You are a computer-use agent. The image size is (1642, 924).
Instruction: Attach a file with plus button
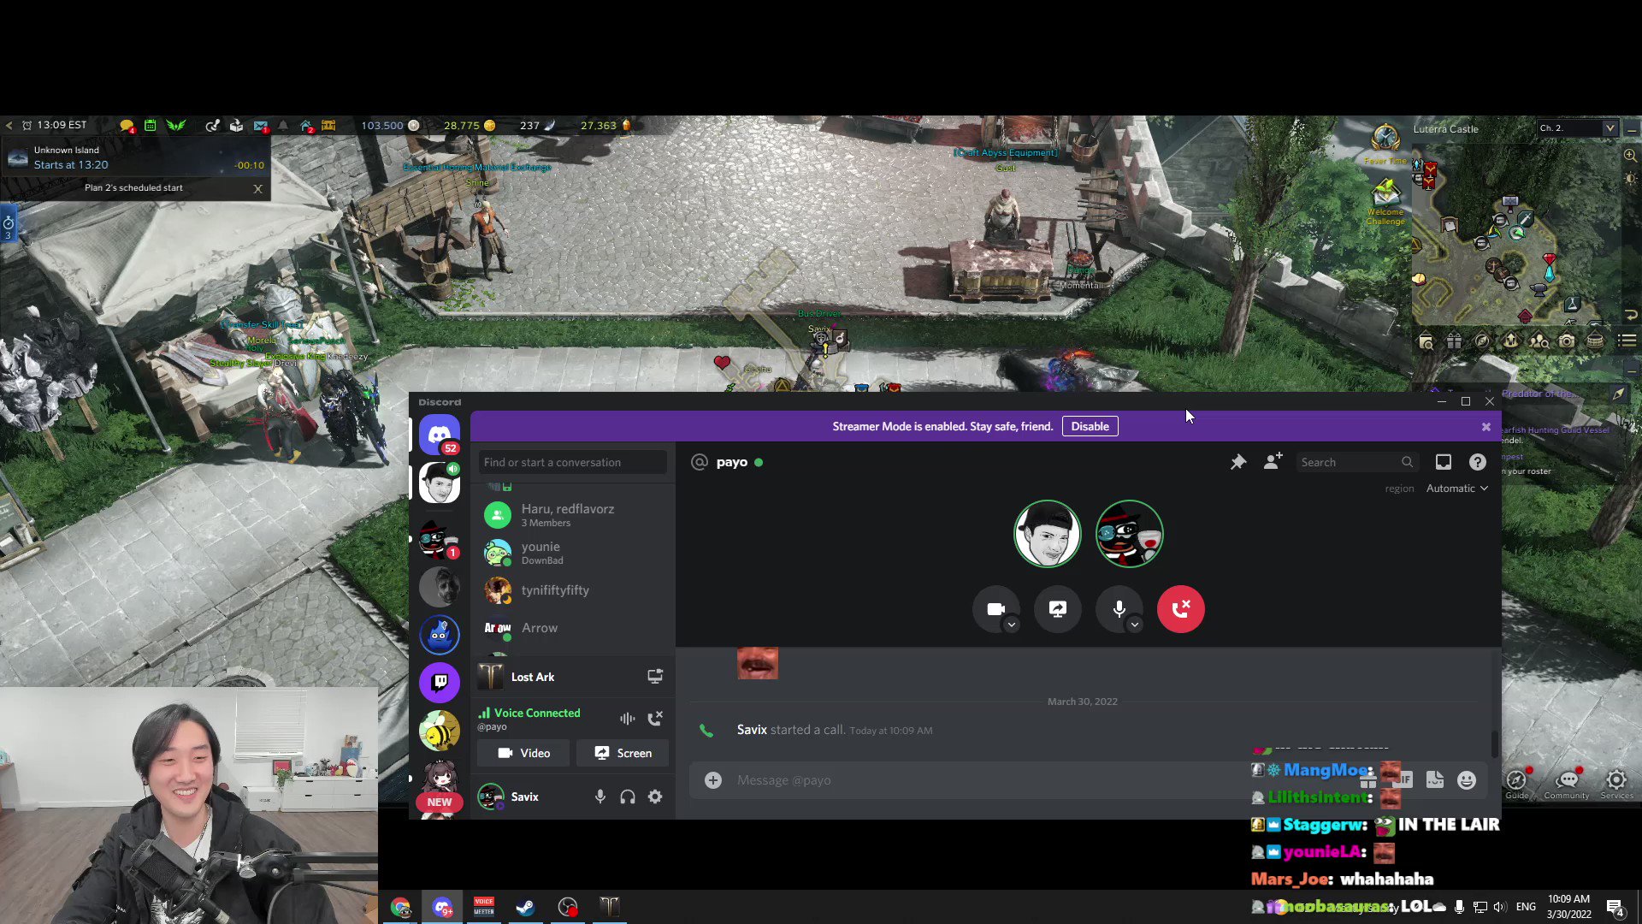tap(713, 780)
